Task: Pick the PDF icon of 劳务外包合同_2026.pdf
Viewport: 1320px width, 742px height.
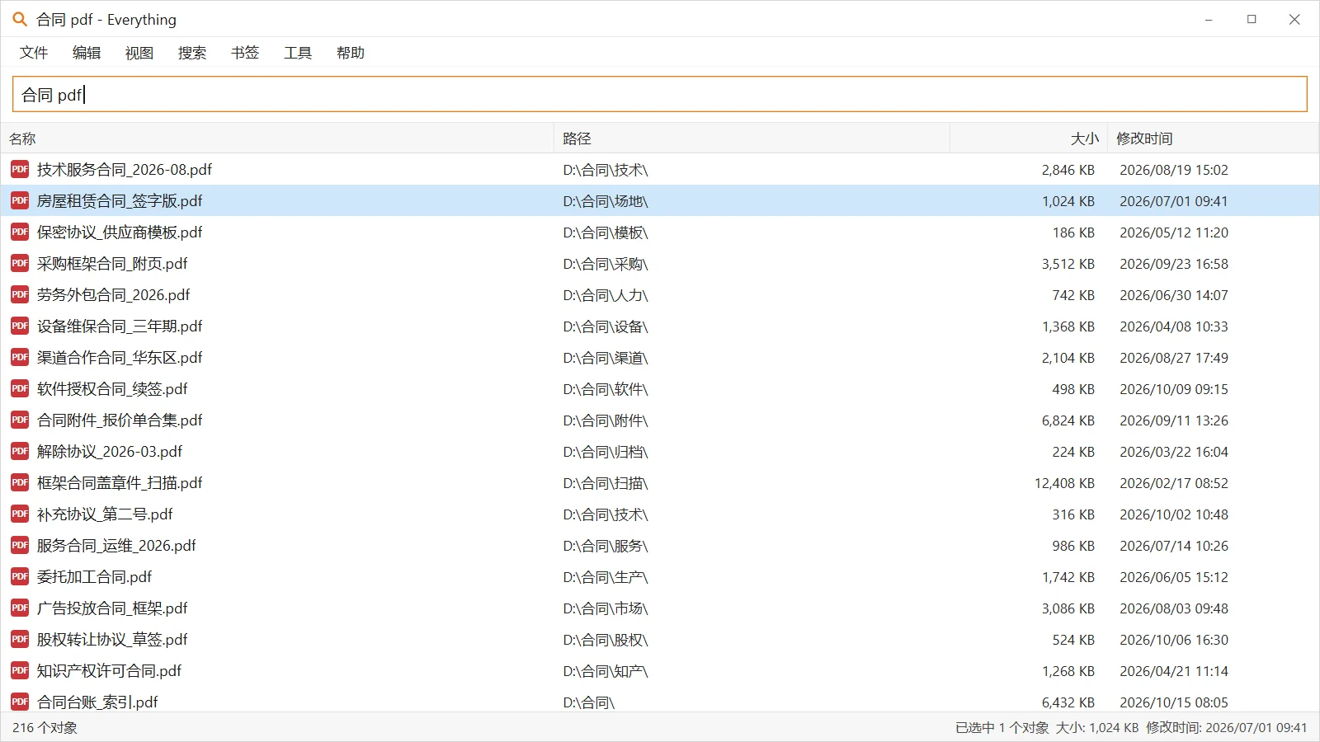Action: coord(20,295)
